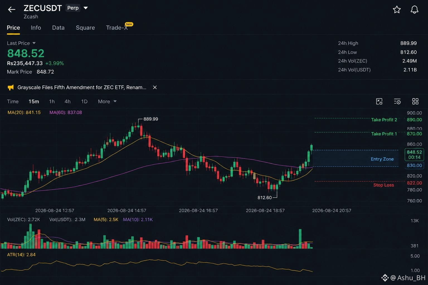Screen dimensions: 428x285
Task: Expand the More timeframes dropdown
Action: [107, 102]
